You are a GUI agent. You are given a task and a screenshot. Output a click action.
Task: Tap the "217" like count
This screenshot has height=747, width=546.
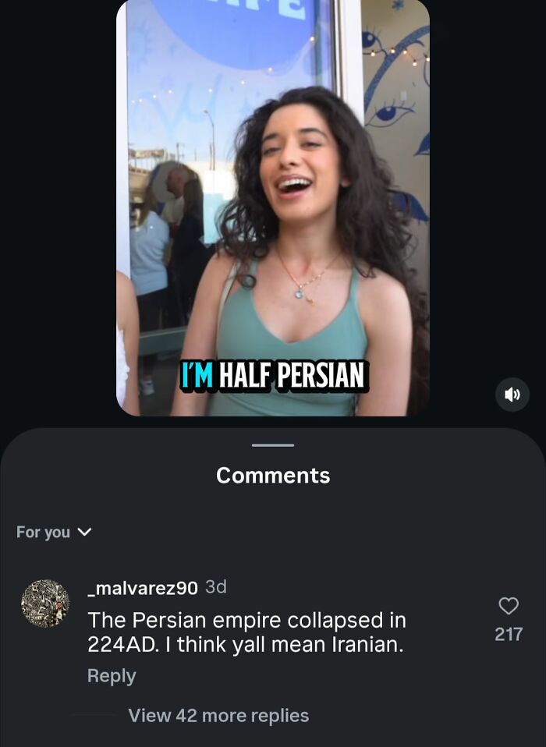pyautogui.click(x=508, y=634)
